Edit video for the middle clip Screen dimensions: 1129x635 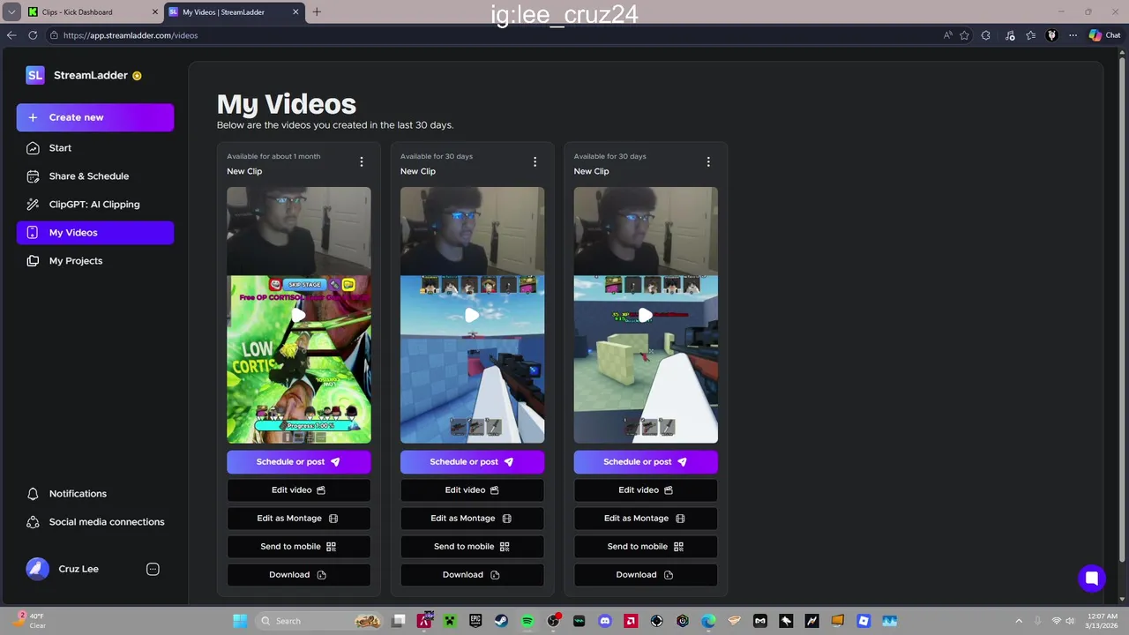(x=472, y=490)
